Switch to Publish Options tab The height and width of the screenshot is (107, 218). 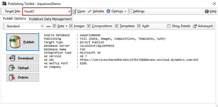pos(15,19)
